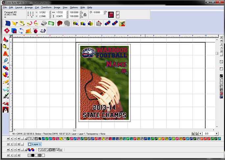Click the black bottom-row swatch
Screen dimensions: 225x160
pyautogui.click(x=33, y=155)
